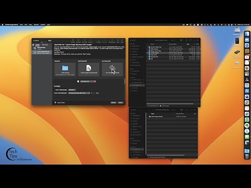
Task: Select the LaCie Image Backup task in sidebar
Action: pyautogui.click(x=42, y=52)
